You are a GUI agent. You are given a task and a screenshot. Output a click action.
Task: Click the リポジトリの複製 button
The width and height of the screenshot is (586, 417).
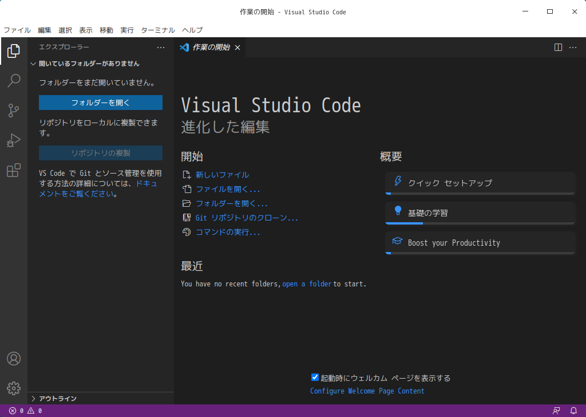101,153
